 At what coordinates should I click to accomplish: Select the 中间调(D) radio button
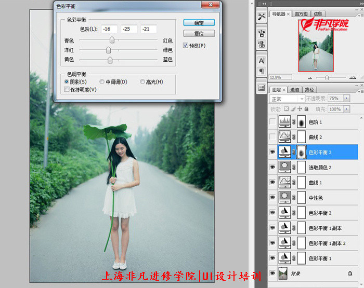[x=102, y=81]
